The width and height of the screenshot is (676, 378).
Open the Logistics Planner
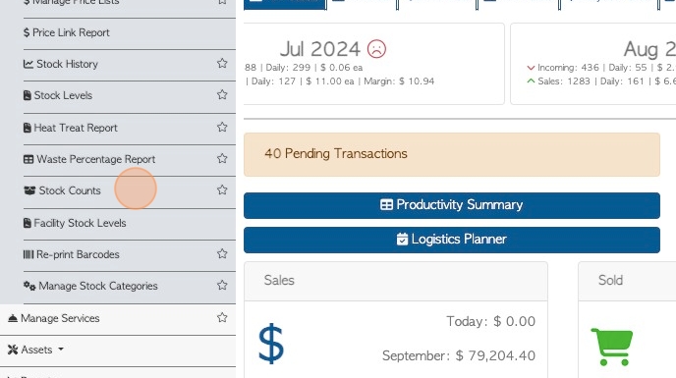click(x=451, y=240)
